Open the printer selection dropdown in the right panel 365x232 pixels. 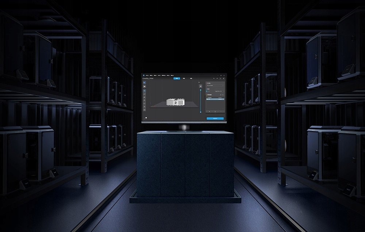[215, 85]
